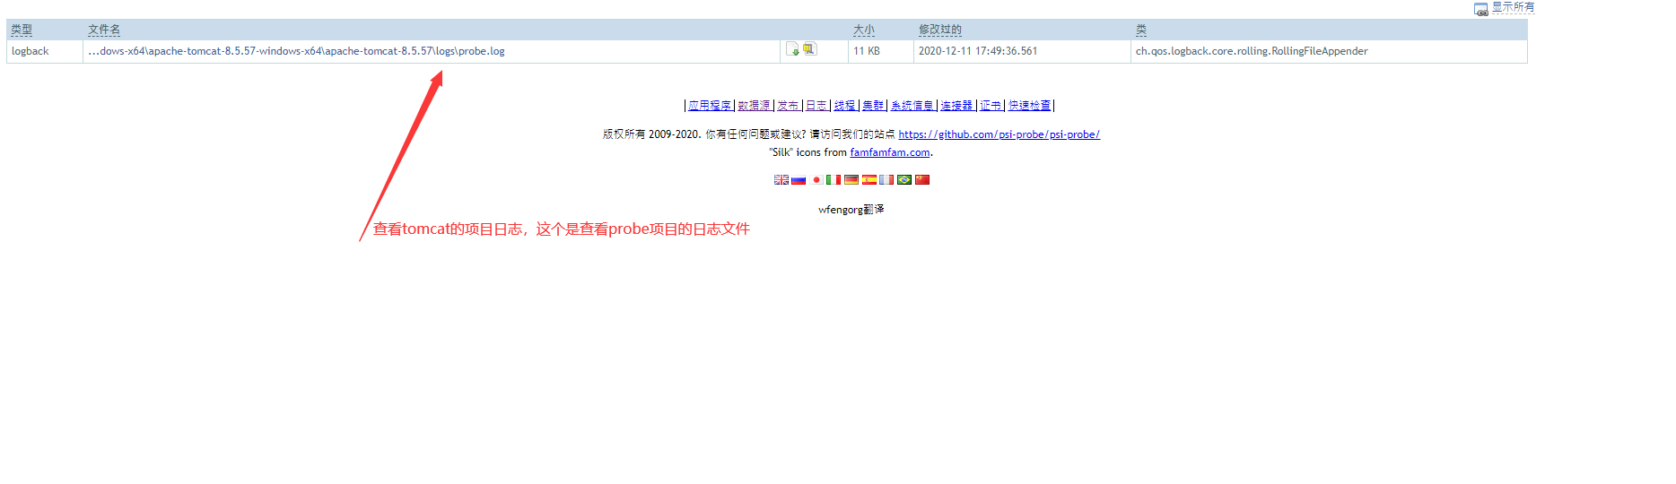Viewport: 1676px width, 484px height.
Task: Select the Japanese flag language icon
Action: [816, 179]
